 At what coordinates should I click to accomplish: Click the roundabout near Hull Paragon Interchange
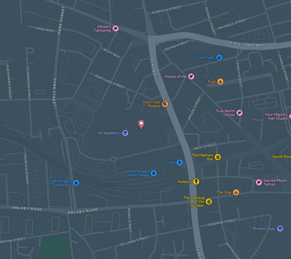114,159
